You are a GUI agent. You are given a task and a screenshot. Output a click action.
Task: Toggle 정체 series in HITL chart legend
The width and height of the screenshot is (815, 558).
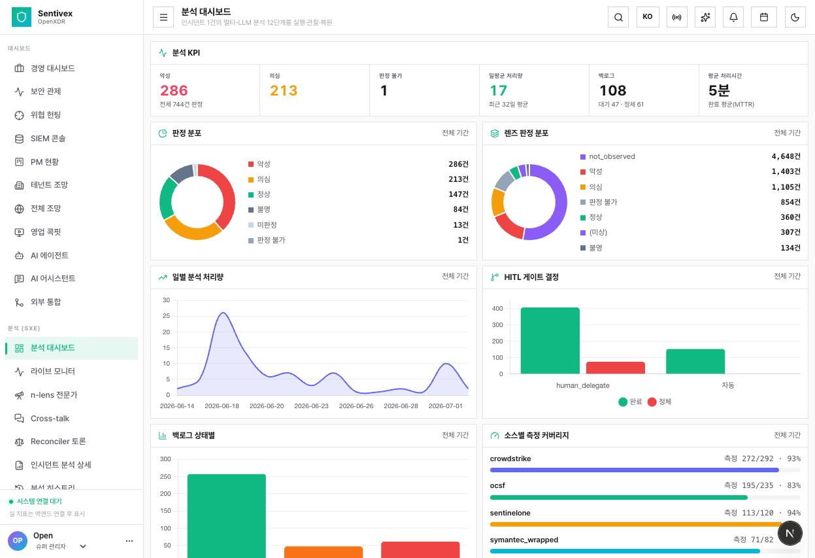659,402
